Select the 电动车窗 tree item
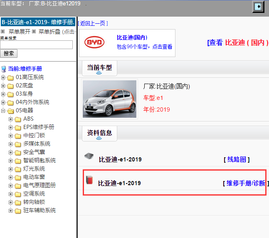The height and width of the screenshot is (238, 269). 34,177
